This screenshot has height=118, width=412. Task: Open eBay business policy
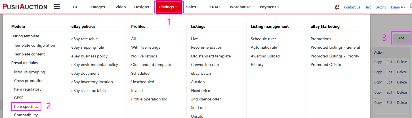pyautogui.click(x=89, y=56)
